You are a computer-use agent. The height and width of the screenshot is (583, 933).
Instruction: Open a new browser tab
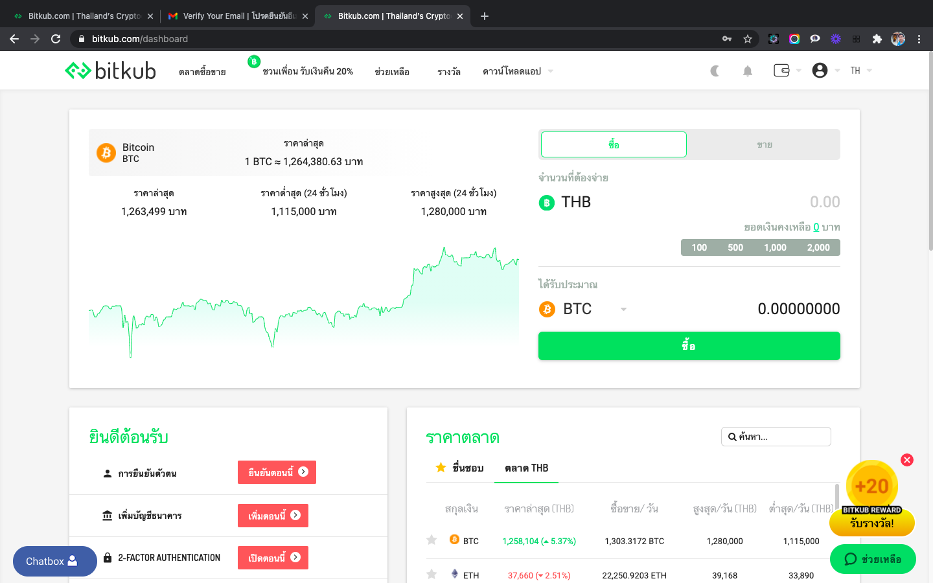click(x=485, y=16)
